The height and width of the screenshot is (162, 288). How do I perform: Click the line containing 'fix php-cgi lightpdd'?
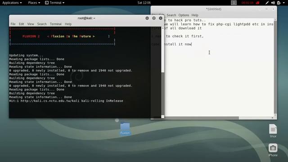pyautogui.click(x=219, y=24)
